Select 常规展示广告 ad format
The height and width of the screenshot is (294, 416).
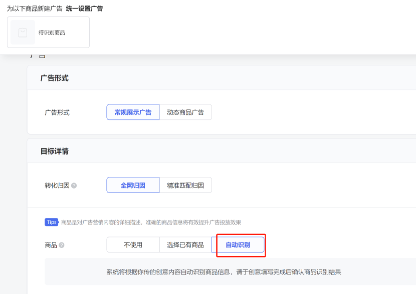pos(133,112)
